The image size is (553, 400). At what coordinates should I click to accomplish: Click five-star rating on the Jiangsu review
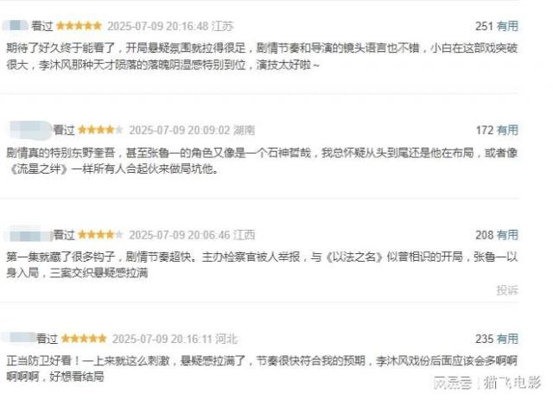[79, 26]
